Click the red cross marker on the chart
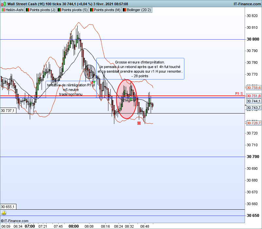This screenshot has height=229, width=262. pyautogui.click(x=139, y=123)
